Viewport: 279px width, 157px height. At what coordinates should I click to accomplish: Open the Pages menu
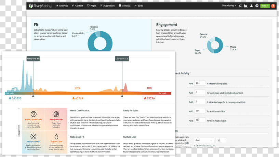(x=91, y=6)
